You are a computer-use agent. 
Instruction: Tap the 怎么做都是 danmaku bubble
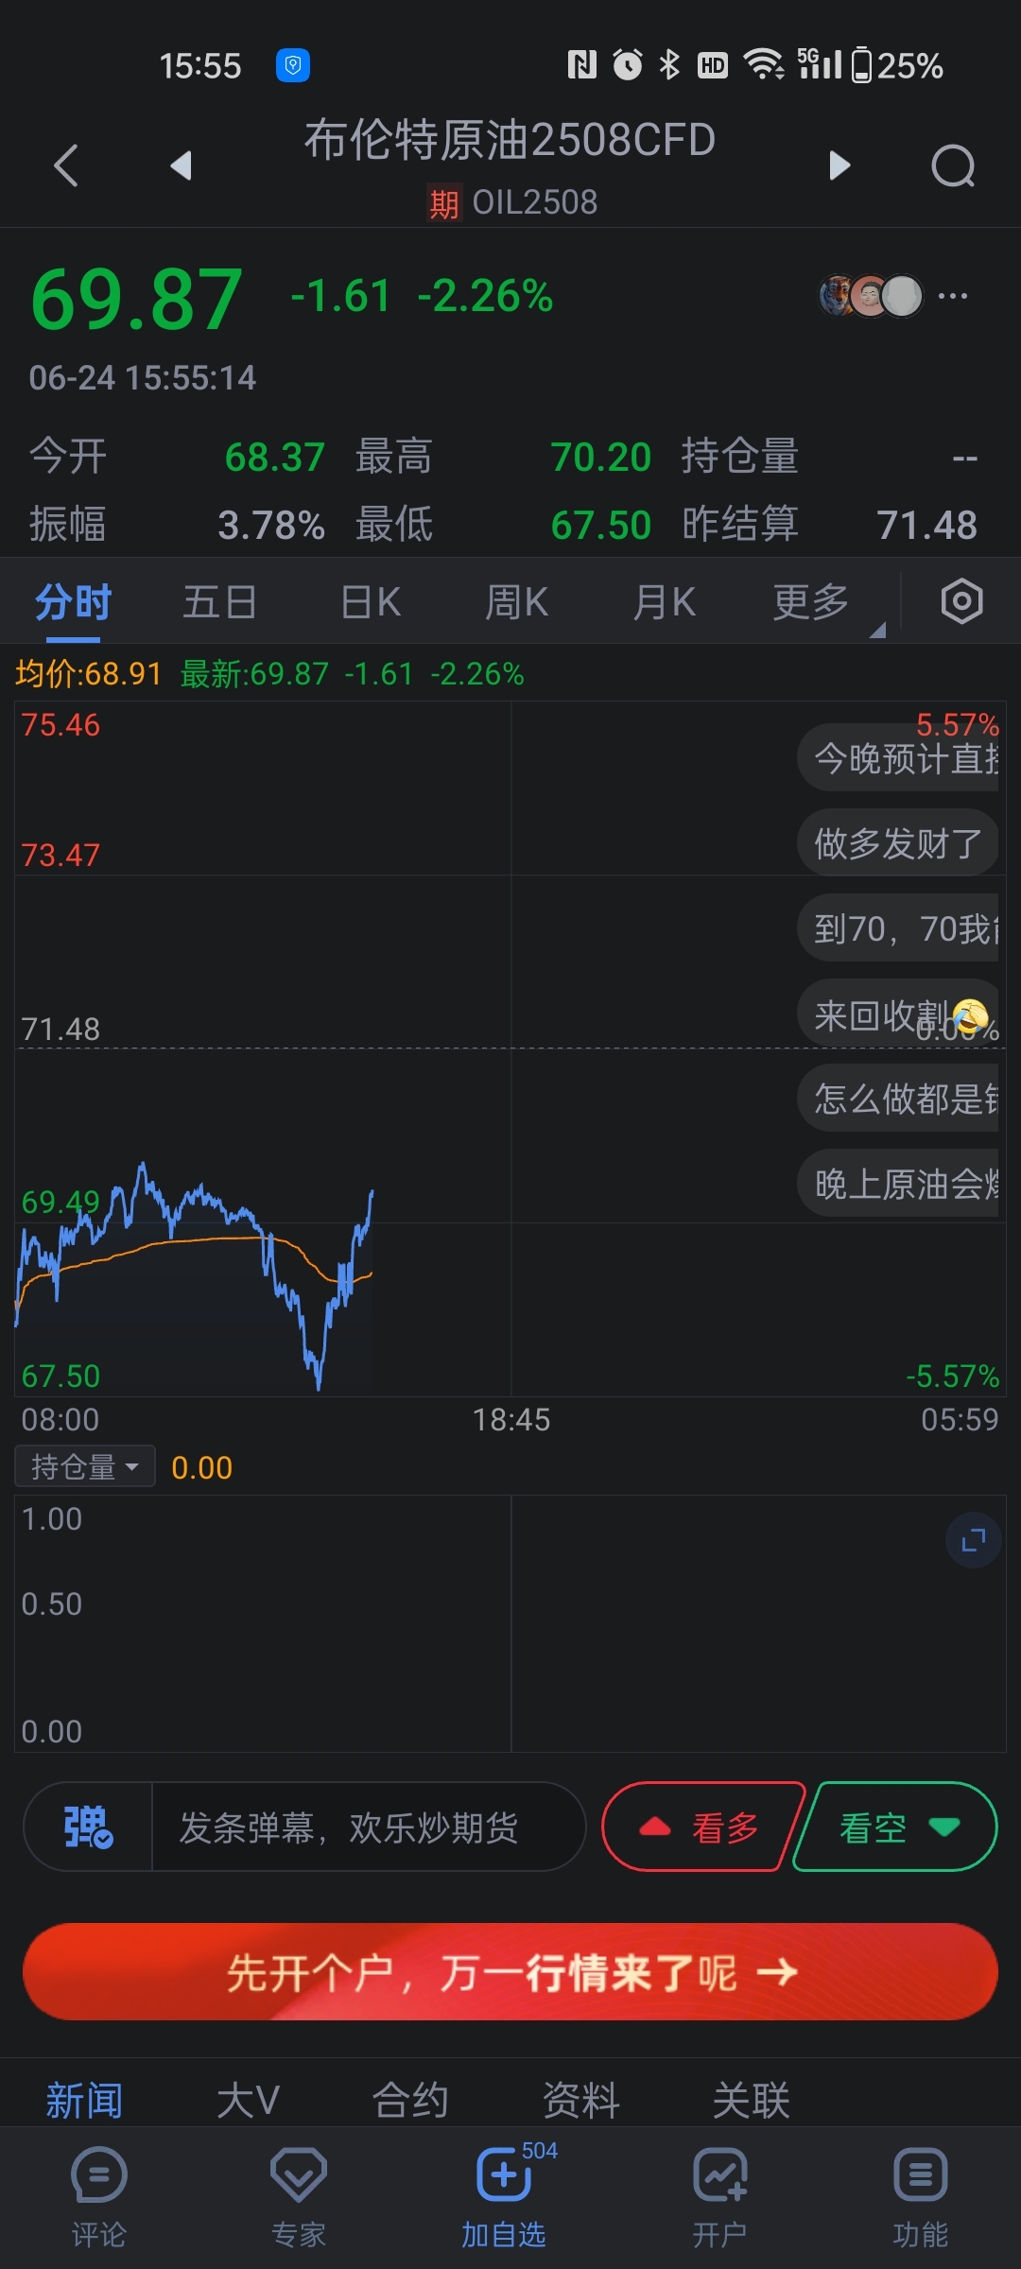(898, 1098)
